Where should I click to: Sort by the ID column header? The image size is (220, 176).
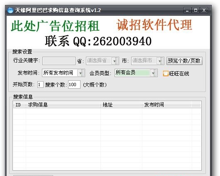(x=20, y=105)
